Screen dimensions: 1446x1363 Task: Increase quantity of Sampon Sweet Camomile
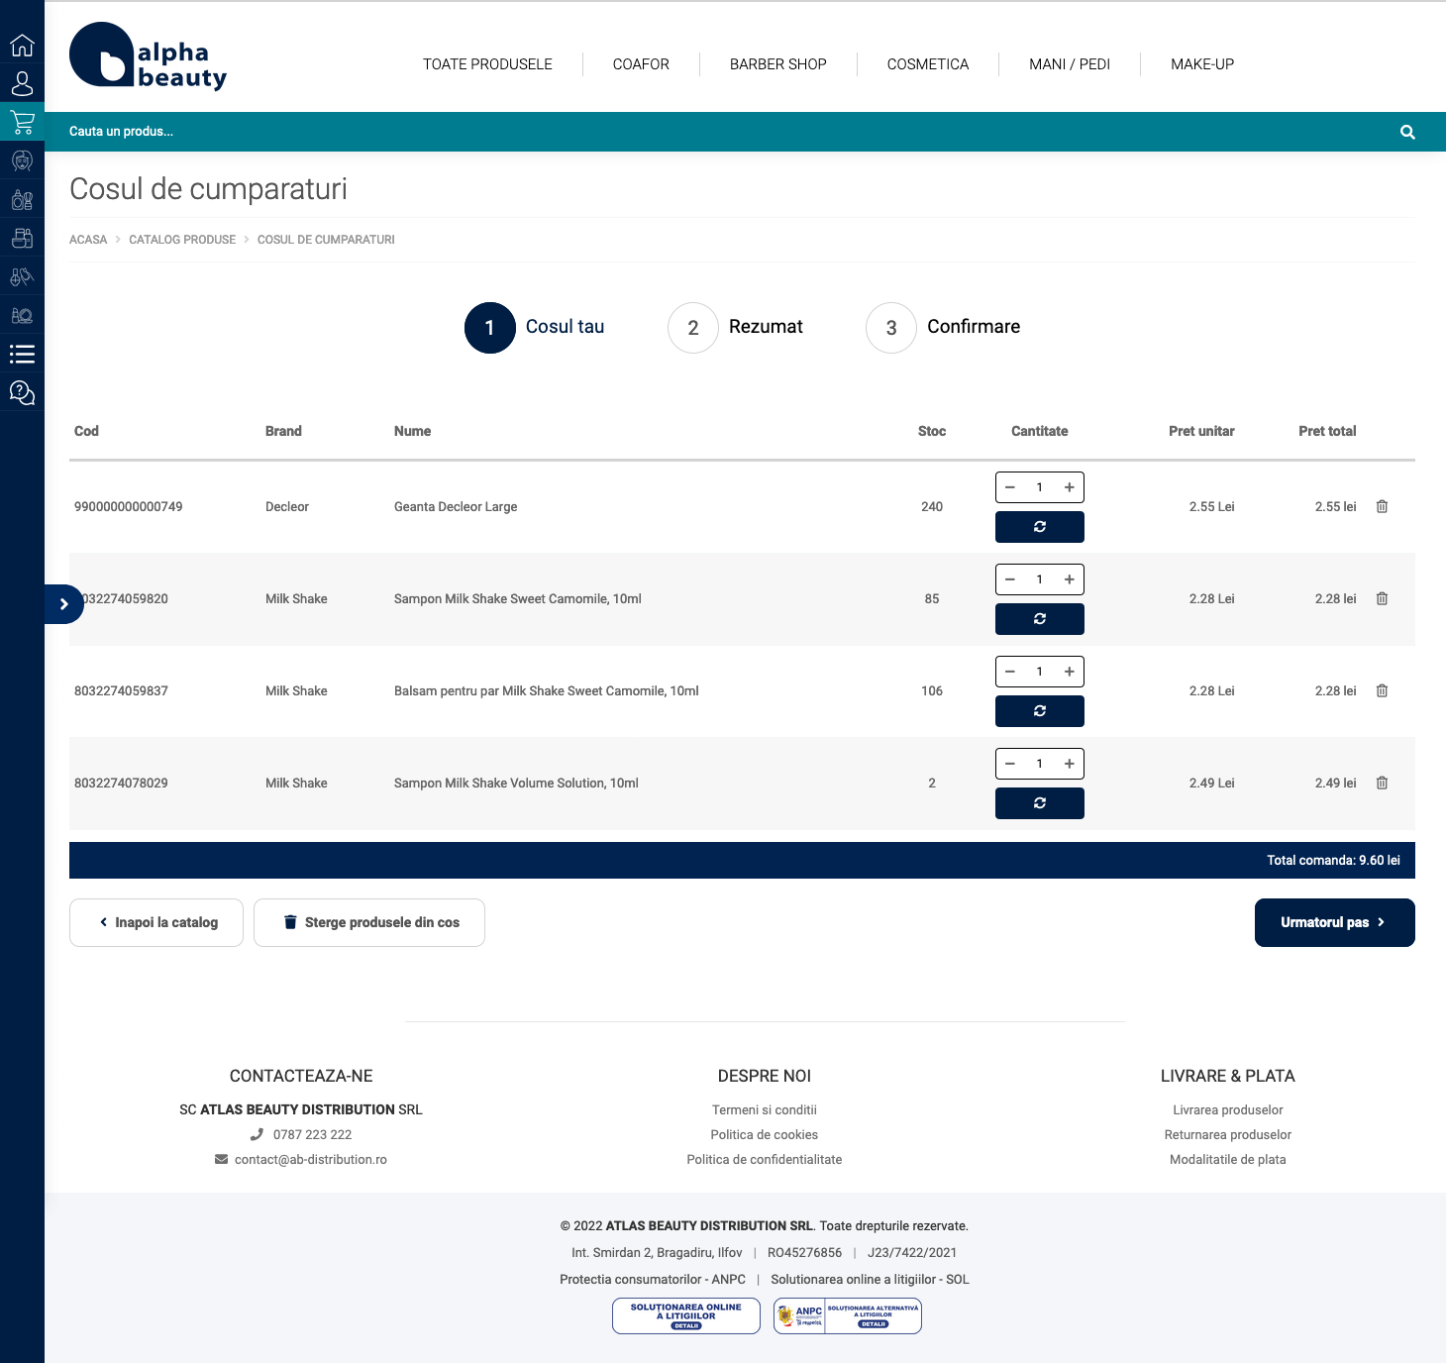[x=1070, y=579]
